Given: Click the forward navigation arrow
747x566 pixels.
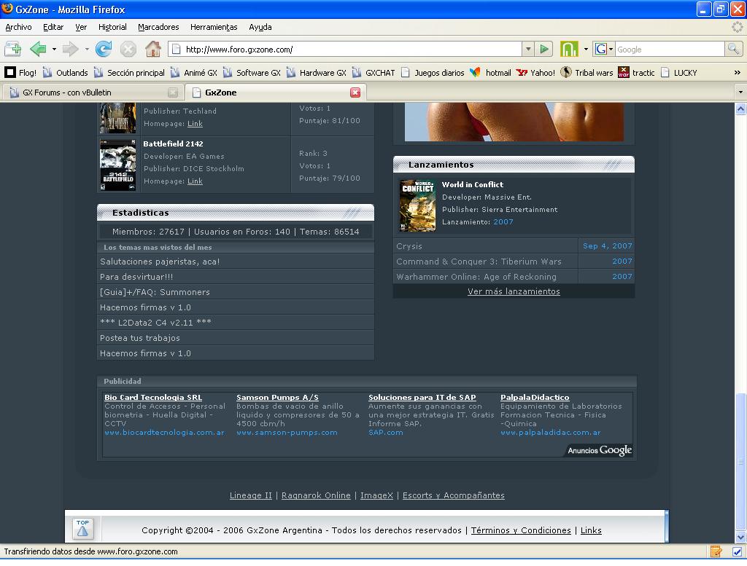Looking at the screenshot, I should (x=71, y=49).
